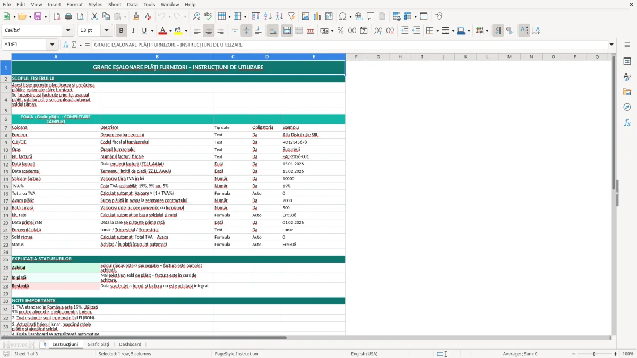Insert a comment
The image size is (637, 358).
[x=371, y=16]
